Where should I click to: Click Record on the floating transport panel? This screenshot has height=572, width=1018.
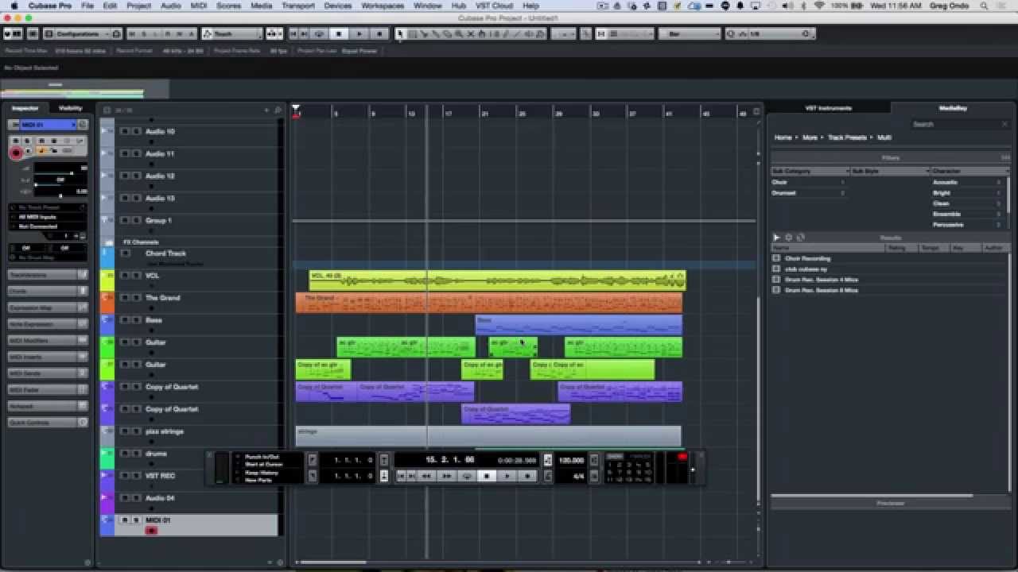pyautogui.click(x=528, y=476)
